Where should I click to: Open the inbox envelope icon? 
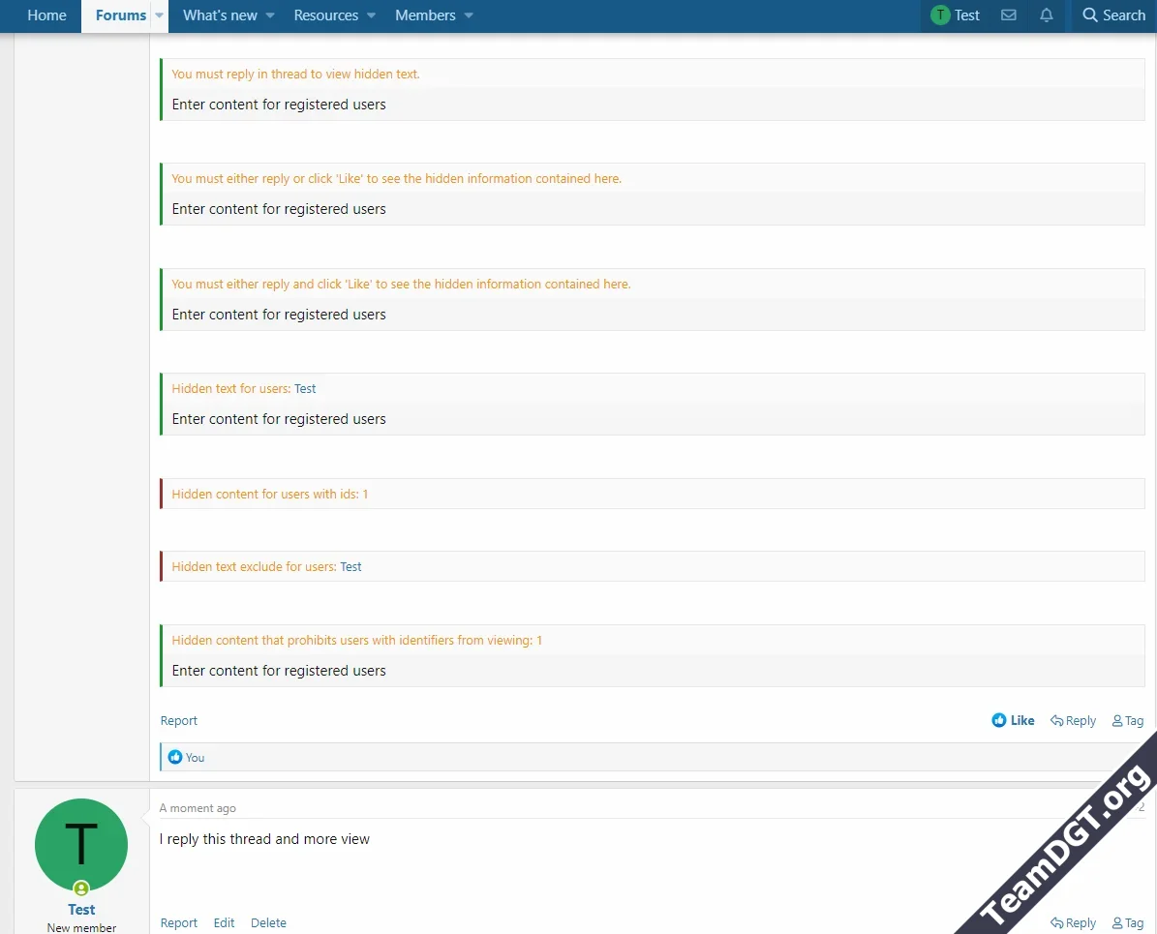[1008, 15]
